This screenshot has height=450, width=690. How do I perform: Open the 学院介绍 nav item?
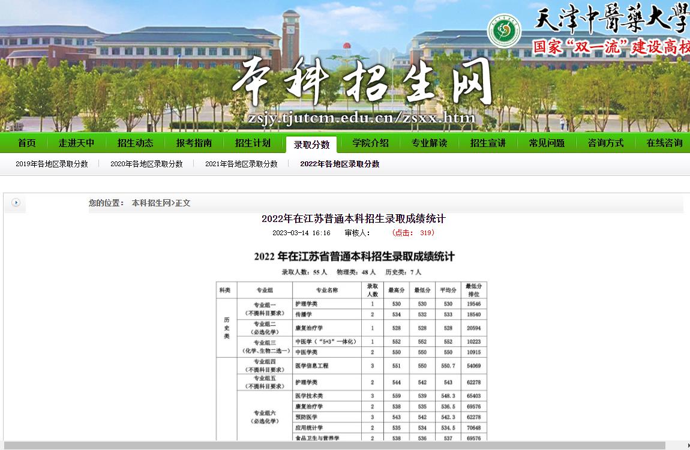[x=371, y=143]
